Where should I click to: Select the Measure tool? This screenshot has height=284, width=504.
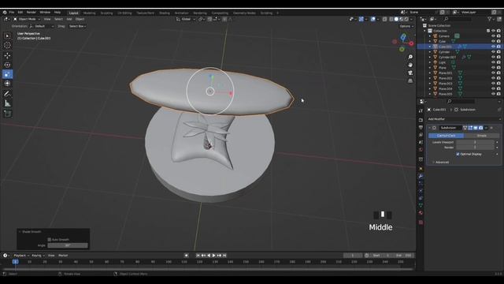(7, 103)
